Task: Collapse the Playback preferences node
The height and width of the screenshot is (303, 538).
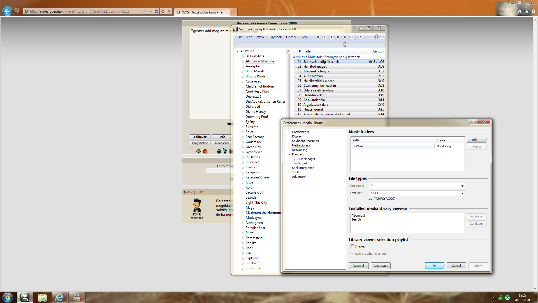Action: point(289,155)
